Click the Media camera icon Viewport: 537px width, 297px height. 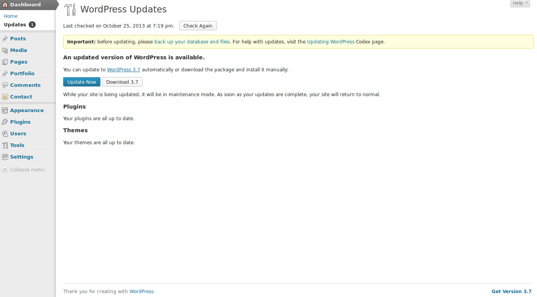(5, 50)
